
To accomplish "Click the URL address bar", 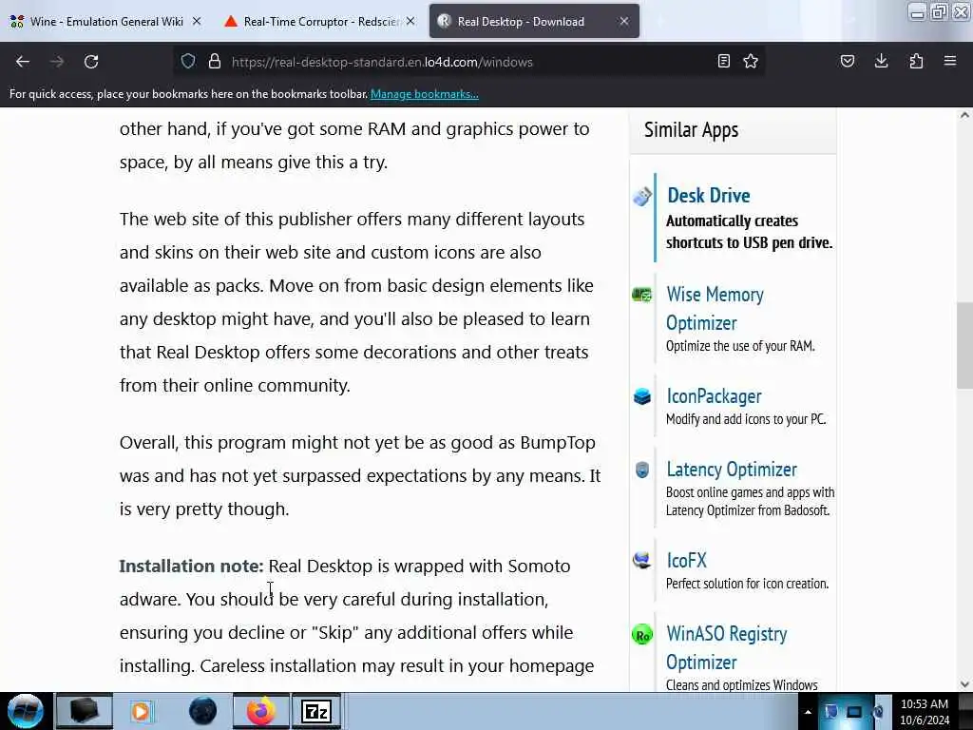I will [469, 62].
